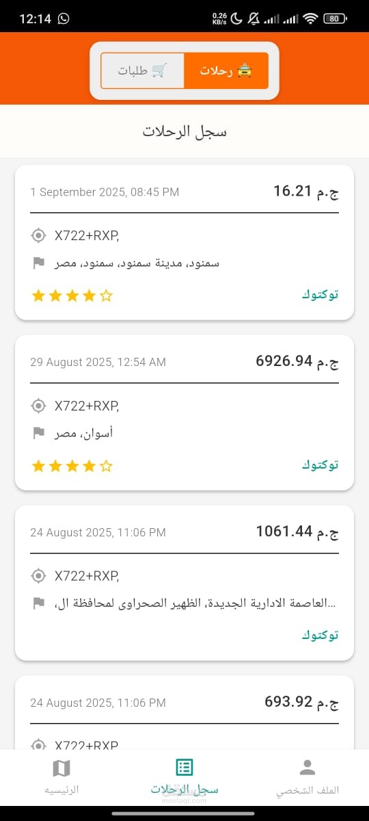The width and height of the screenshot is (369, 821).
Task: Tap توكتوك label on the 1061.44 trip
Action: (320, 636)
